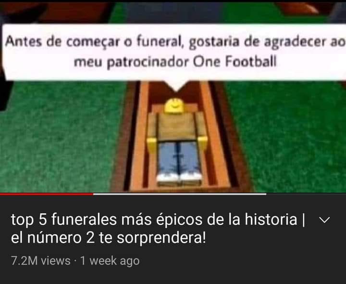Click the character's yellow left hand

152,145
